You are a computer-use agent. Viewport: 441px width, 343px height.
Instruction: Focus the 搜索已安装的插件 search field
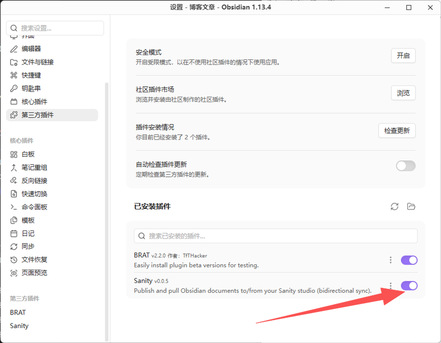276,236
